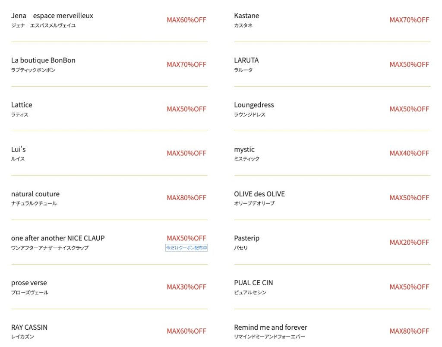The width and height of the screenshot is (442, 347).
Task: Select the OLIVE des OLIVE brand
Action: tap(259, 194)
